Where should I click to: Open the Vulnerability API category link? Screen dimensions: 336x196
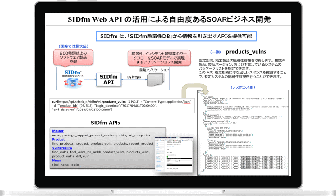coord(62,148)
